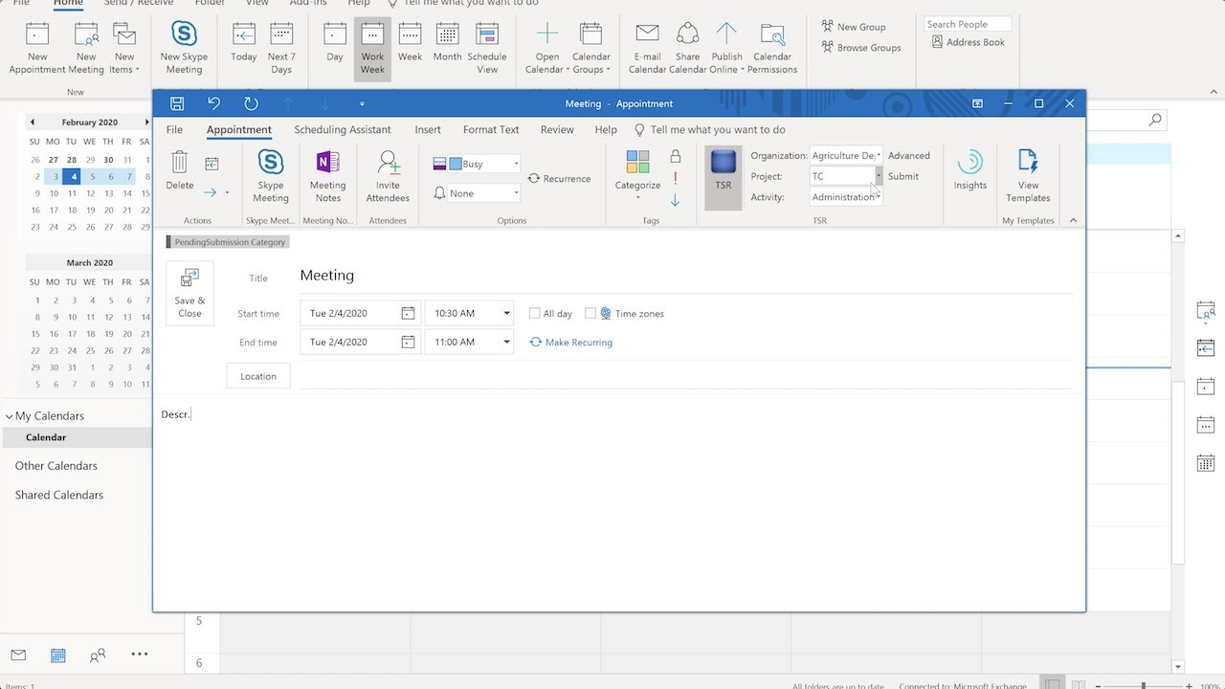Collapse My Calendars group
The image size is (1225, 689).
click(9, 416)
